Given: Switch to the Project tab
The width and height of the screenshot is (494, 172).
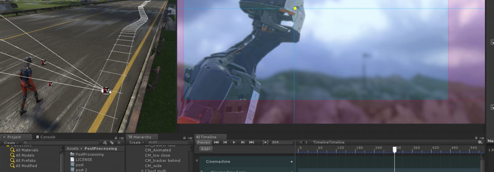Looking at the screenshot, I should 16,137.
